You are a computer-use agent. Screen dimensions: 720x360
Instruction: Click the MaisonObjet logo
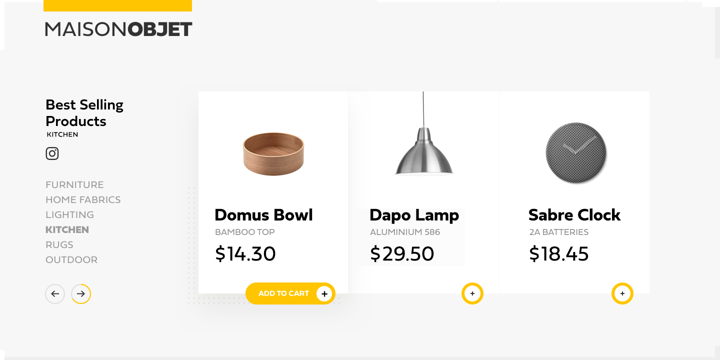coord(118,29)
